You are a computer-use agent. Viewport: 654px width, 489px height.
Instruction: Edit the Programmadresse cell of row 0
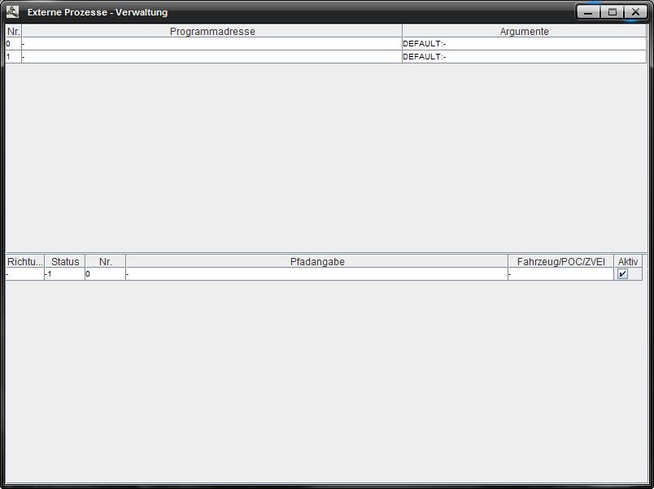[211, 44]
